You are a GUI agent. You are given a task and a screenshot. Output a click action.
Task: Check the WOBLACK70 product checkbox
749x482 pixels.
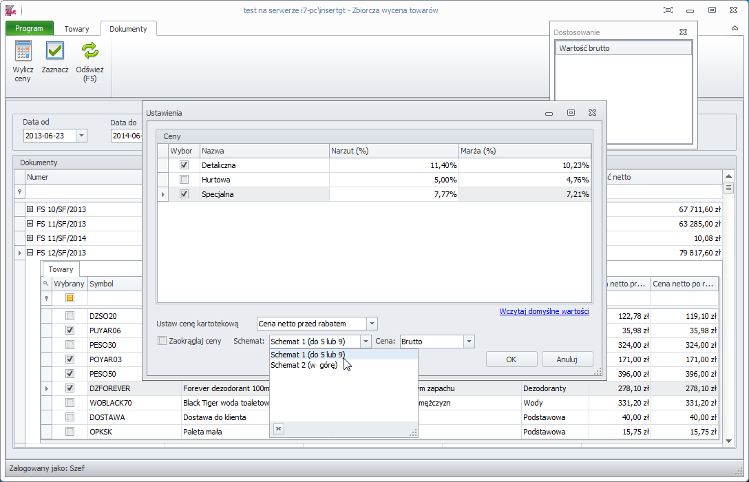tap(70, 403)
